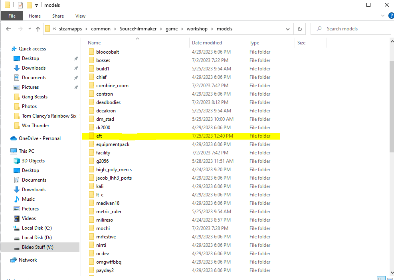394x280 pixels.
Task: Open Downloads under Quick access
Action: [x=34, y=68]
